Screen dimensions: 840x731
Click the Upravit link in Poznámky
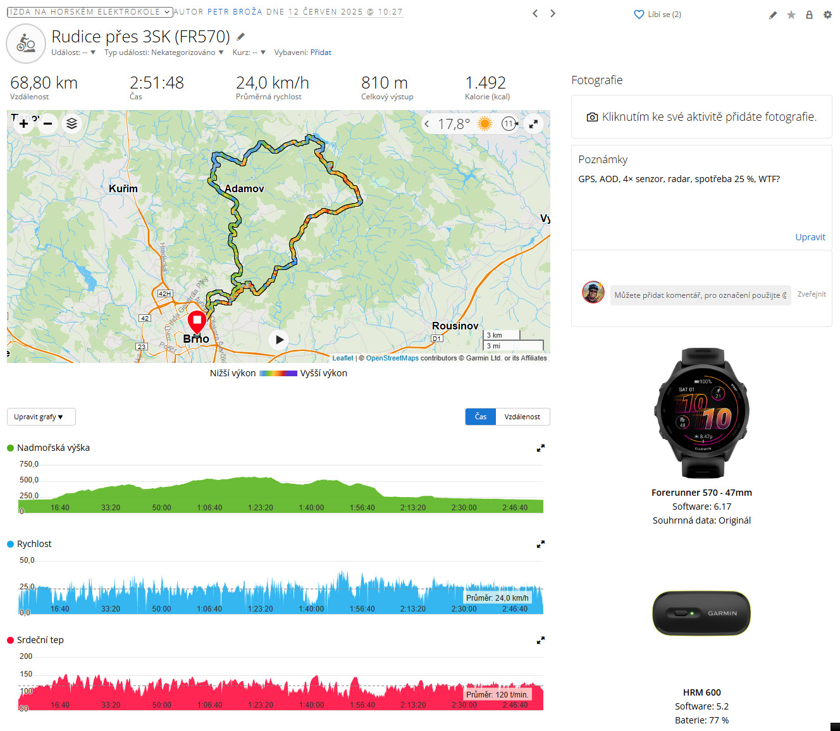(810, 237)
